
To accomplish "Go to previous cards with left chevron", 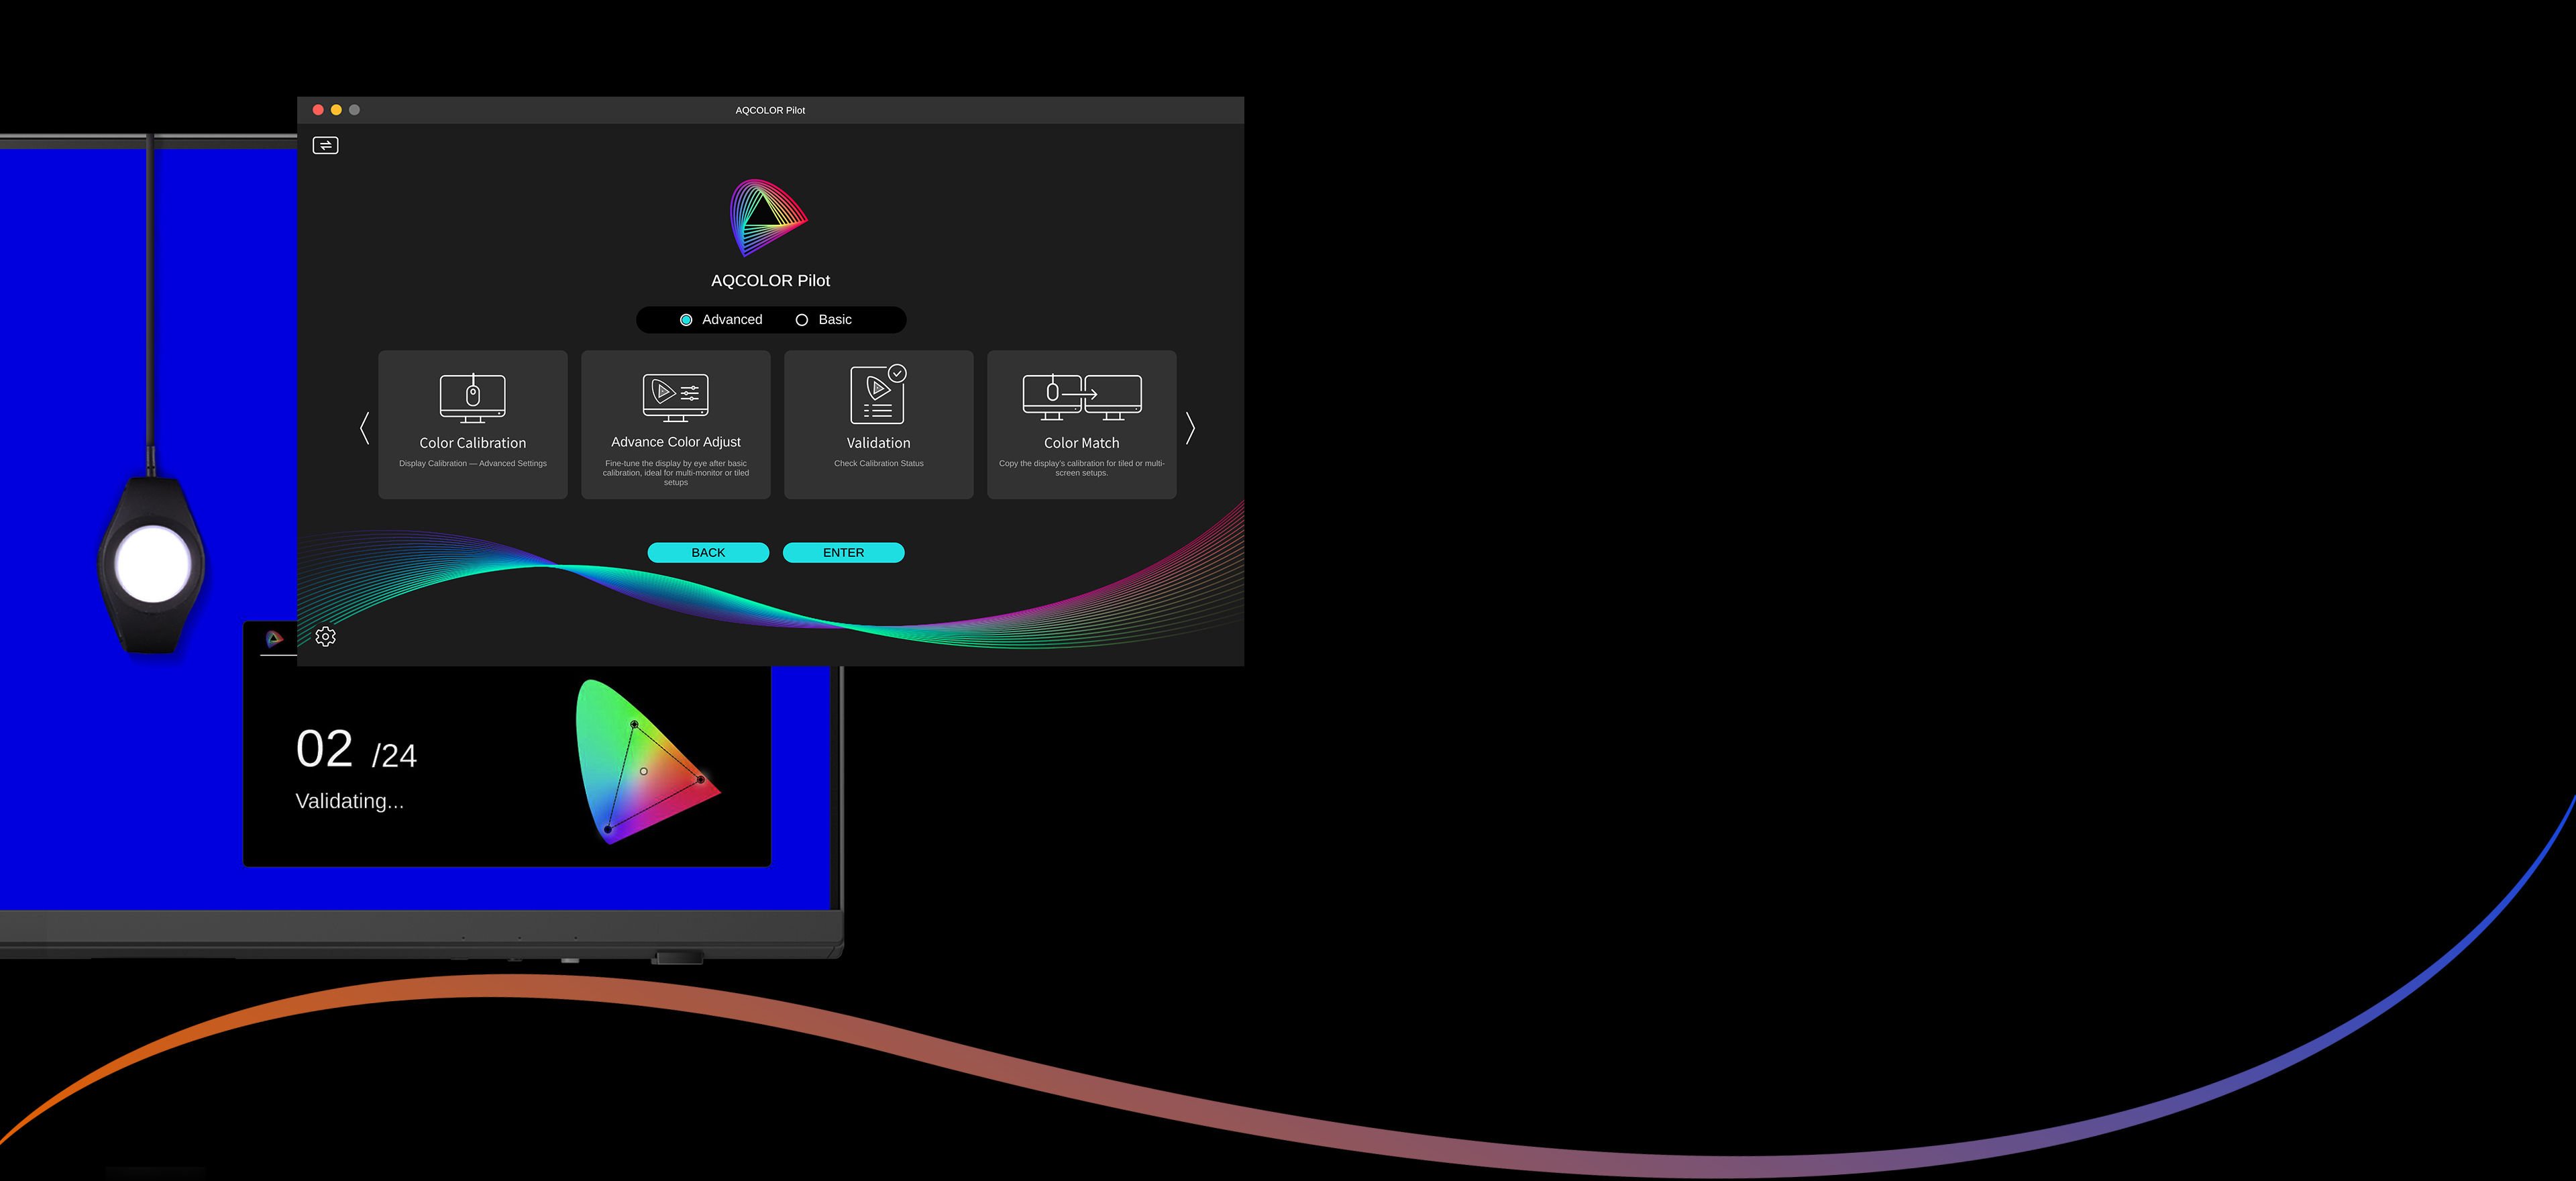I will pos(365,428).
